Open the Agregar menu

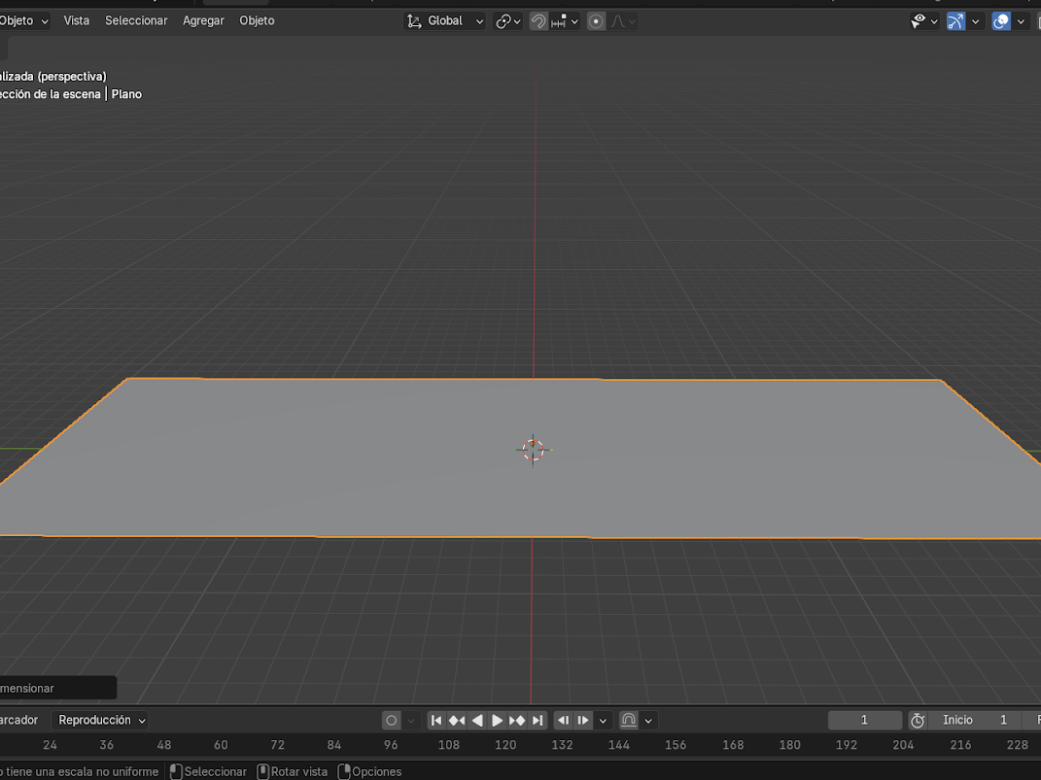click(203, 20)
